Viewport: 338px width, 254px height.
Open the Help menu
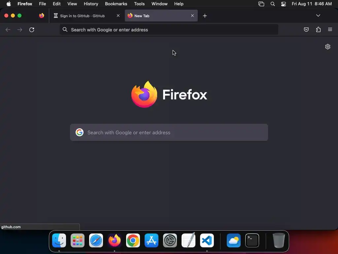click(x=179, y=4)
